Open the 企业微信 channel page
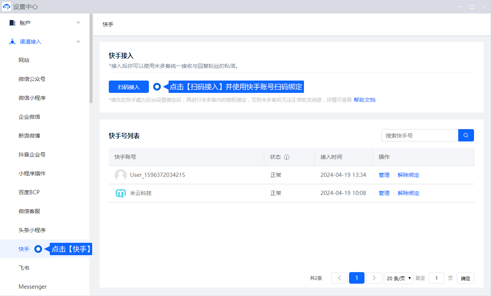This screenshot has height=296, width=491. click(29, 117)
